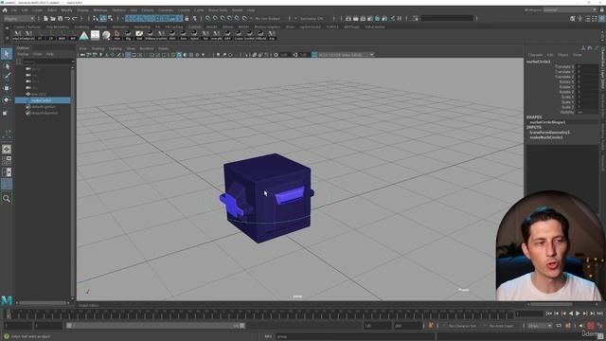Viewport: 606px width, 341px height.
Task: Toggle the red Auto Keyframe button
Action: pos(591,326)
